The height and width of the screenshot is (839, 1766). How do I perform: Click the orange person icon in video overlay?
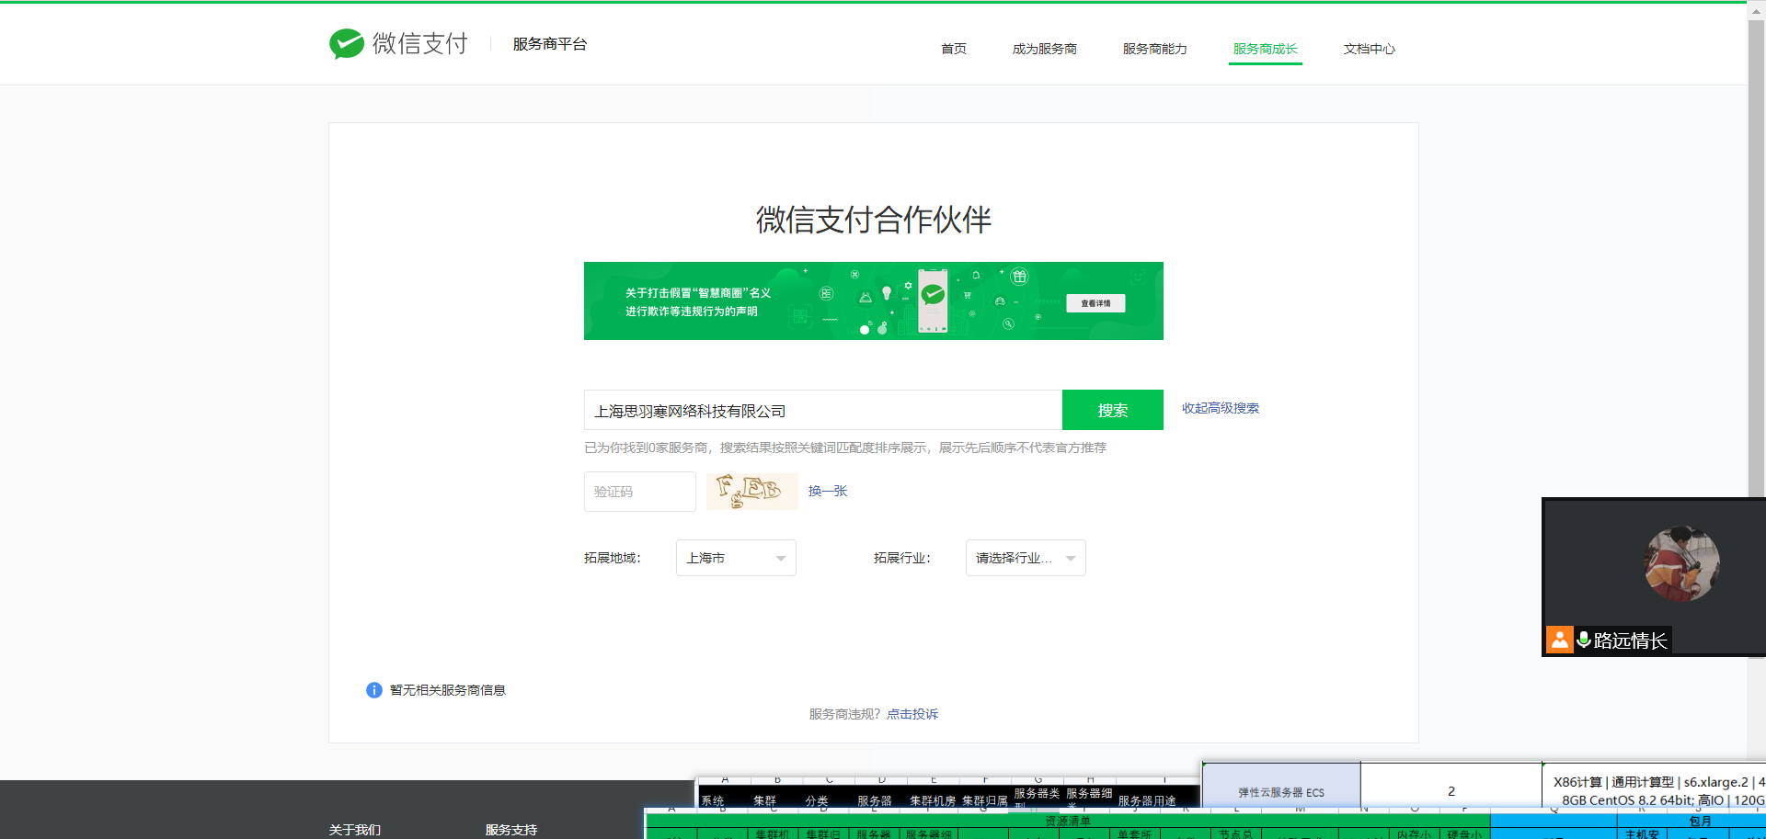pyautogui.click(x=1560, y=640)
